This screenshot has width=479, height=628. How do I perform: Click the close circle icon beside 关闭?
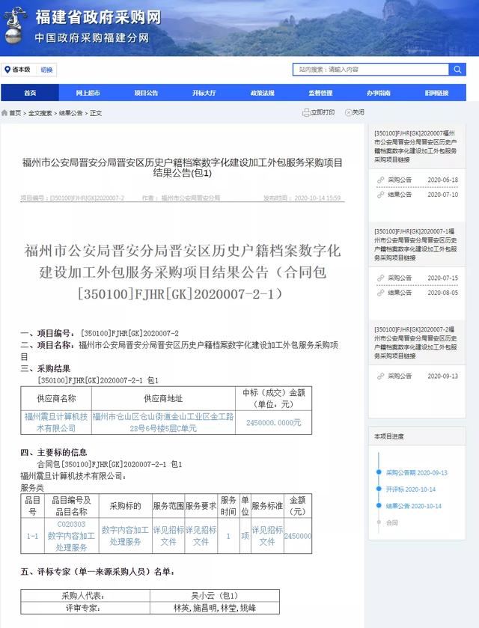[348, 112]
